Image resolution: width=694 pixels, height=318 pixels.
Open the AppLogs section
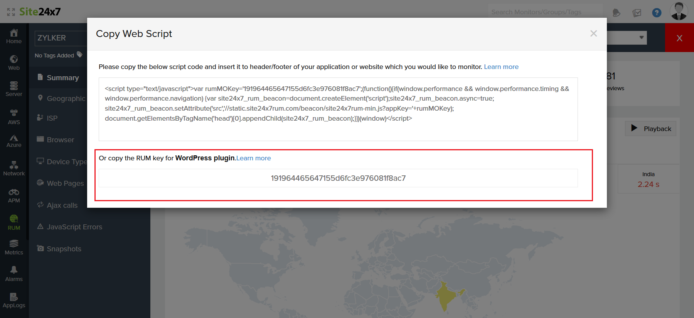[14, 301]
